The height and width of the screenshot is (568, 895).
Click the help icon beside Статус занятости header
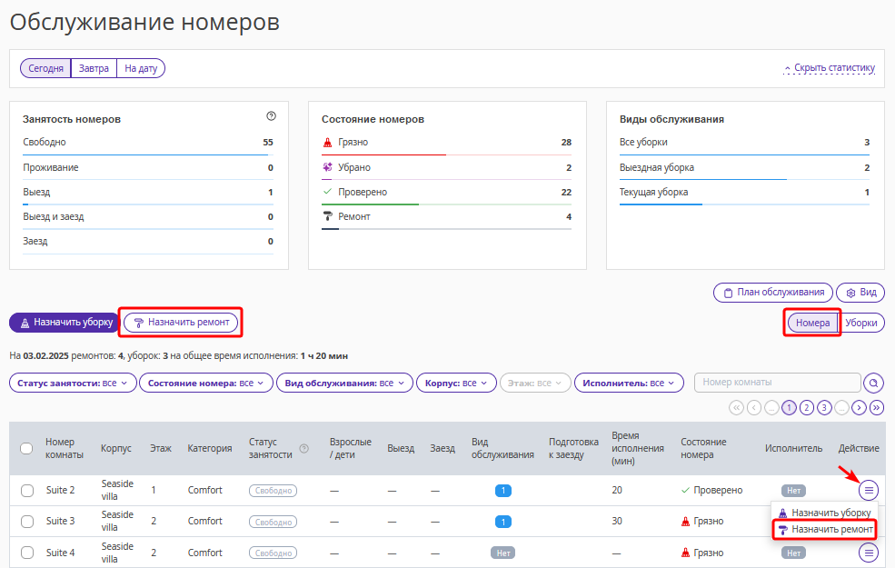click(x=304, y=448)
